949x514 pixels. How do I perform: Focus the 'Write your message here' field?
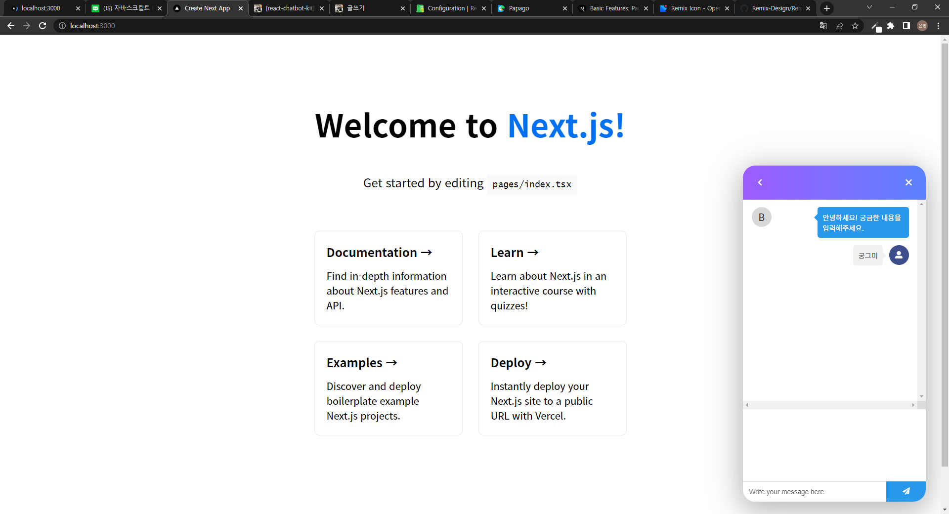tap(815, 492)
